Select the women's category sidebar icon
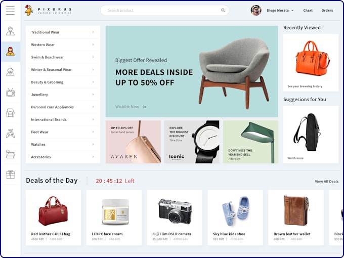The image size is (344, 258). click(10, 51)
